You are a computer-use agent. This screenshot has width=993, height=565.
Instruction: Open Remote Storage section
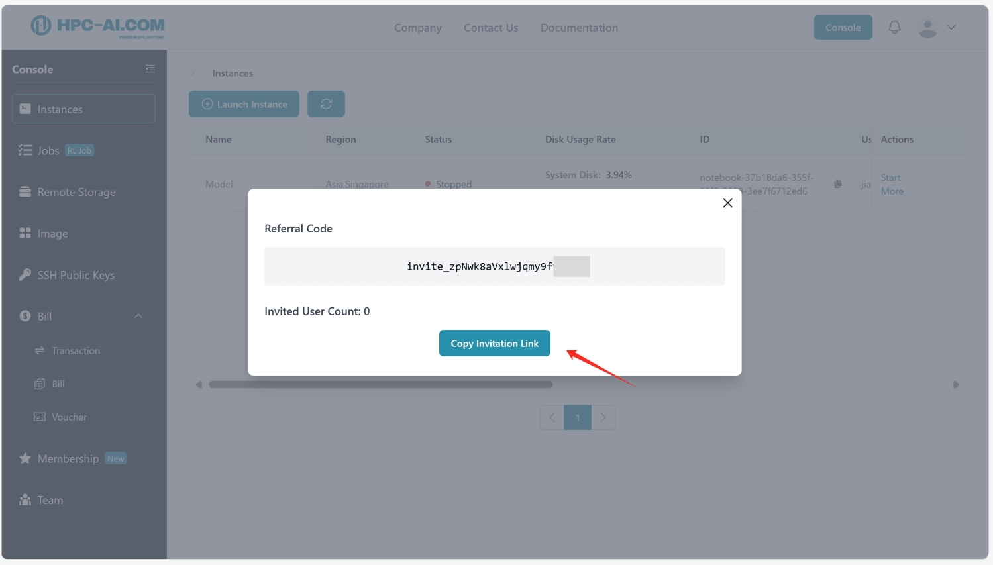tap(76, 192)
